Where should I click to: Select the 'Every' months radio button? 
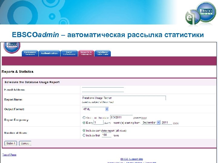tap(84, 123)
